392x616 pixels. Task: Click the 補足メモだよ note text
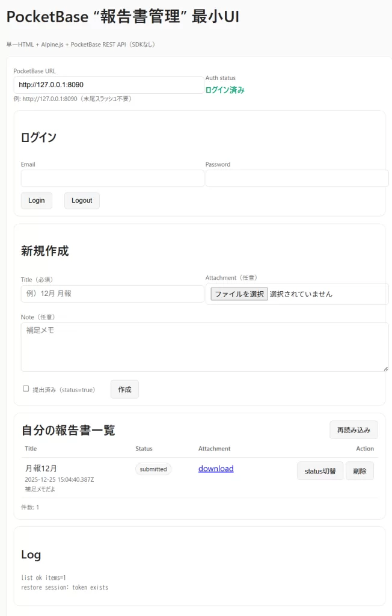pyautogui.click(x=40, y=489)
